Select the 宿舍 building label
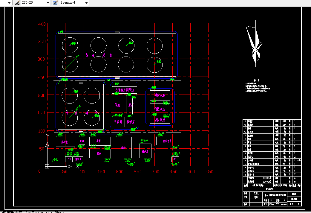This screenshot has width=311, height=213. [99, 153]
